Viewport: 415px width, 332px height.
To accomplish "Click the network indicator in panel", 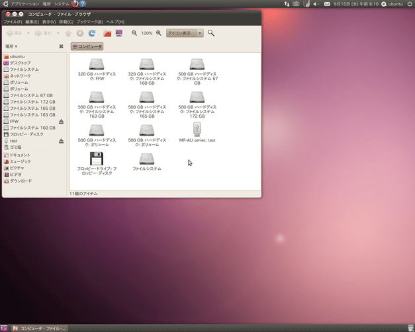I will pyautogui.click(x=287, y=4).
